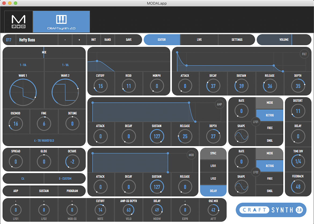Click the OSCMOD knob showing 16

[16, 124]
